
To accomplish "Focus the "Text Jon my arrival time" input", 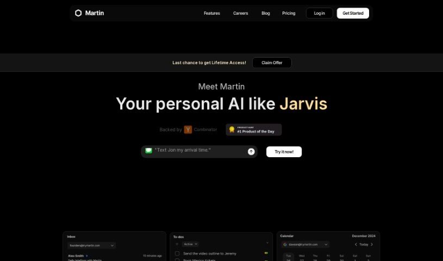I will 199,152.
